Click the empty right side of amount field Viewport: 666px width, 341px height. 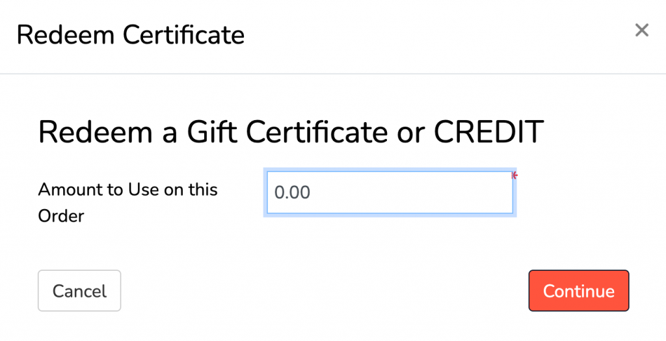pyautogui.click(x=455, y=193)
